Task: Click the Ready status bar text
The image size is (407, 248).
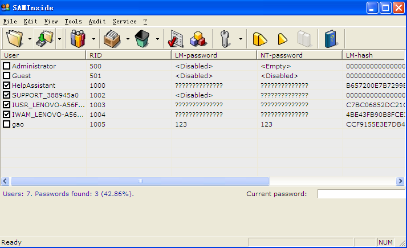Action: pyautogui.click(x=11, y=242)
